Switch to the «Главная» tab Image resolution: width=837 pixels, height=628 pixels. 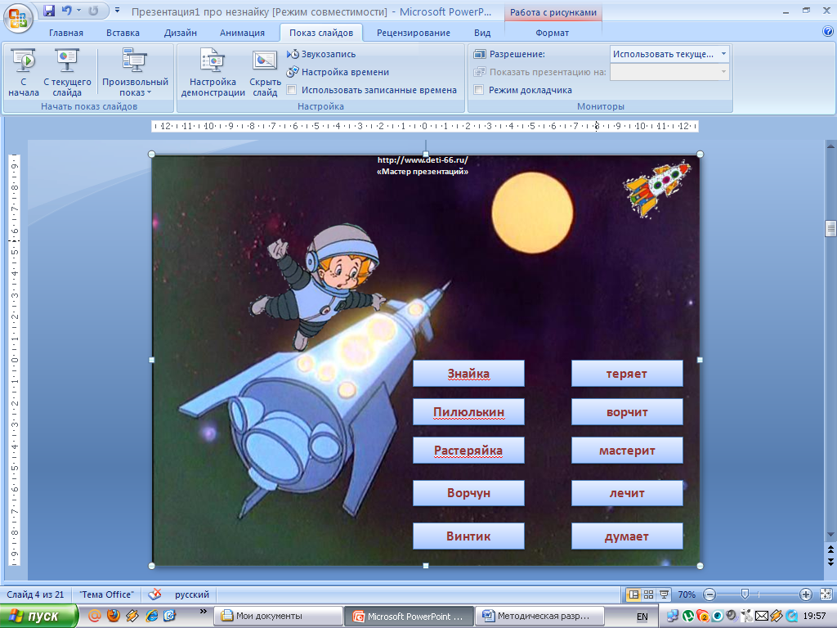click(66, 33)
